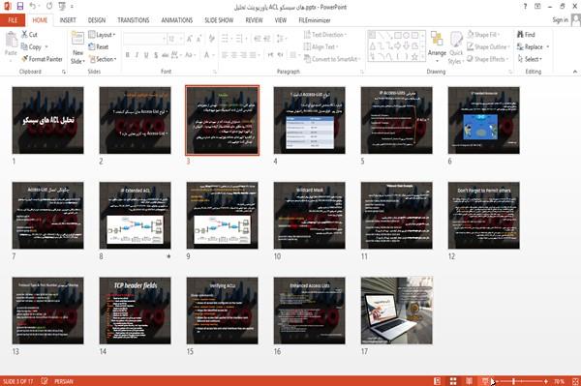The image size is (581, 386).
Task: Open the Text Direction dropdown
Action: [325, 35]
